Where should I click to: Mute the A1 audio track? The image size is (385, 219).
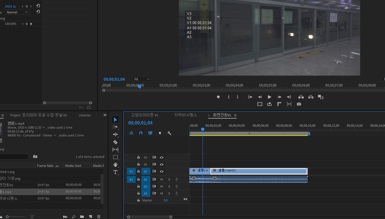point(161,179)
